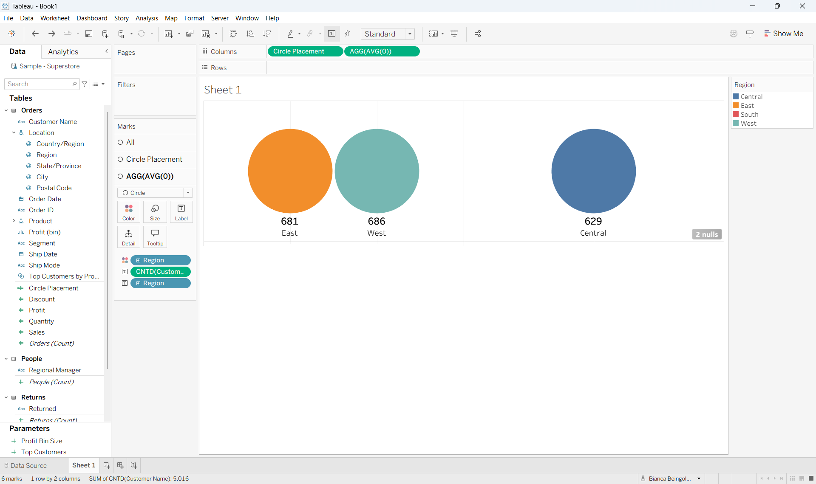Collapse the Data pane with the arrow
The width and height of the screenshot is (816, 484).
[107, 51]
